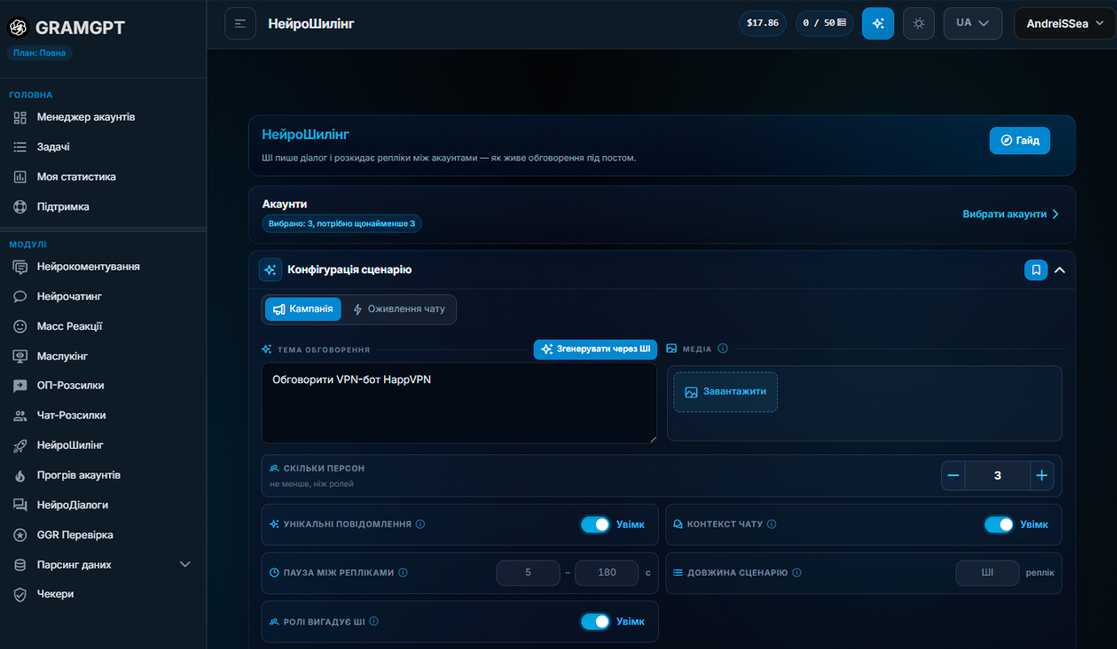
Task: Click the topic textarea resize handle corner
Action: (x=652, y=438)
